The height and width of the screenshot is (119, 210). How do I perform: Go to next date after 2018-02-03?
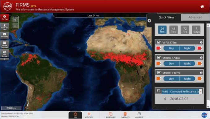point(193,99)
